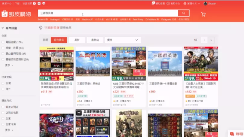
Task: Open the Facebook icon in top bar
Action: point(34,3)
